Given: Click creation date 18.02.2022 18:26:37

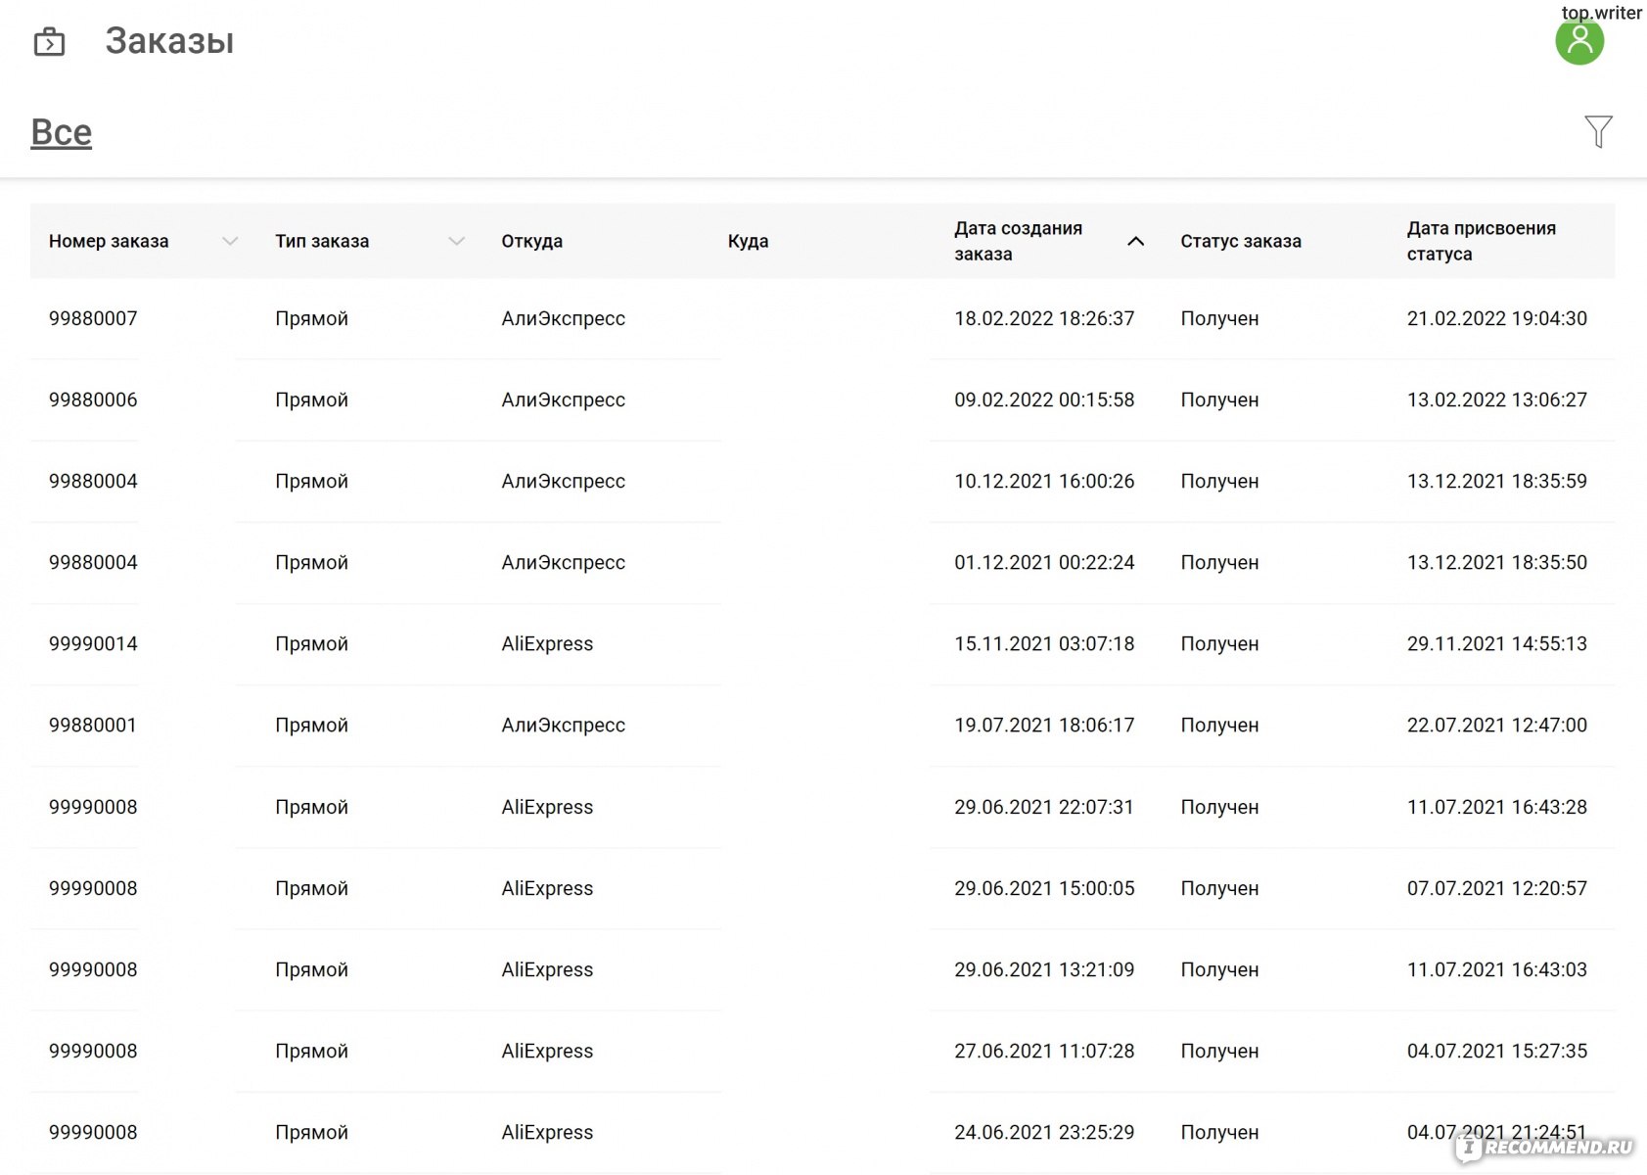Looking at the screenshot, I should coord(1044,318).
